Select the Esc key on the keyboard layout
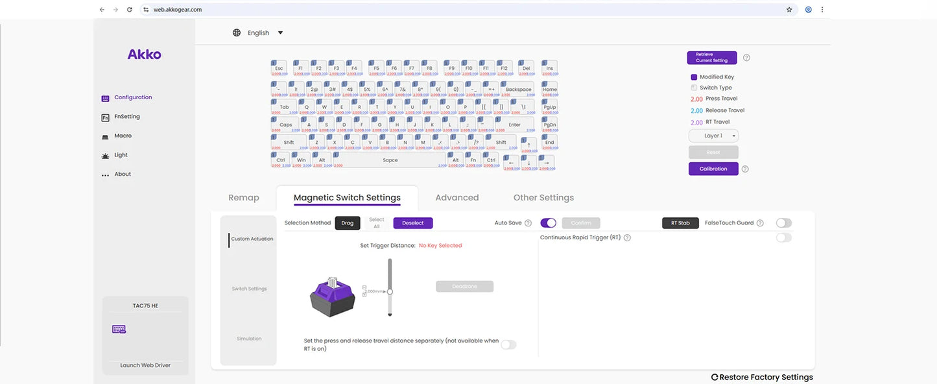The image size is (937, 384). pyautogui.click(x=278, y=67)
